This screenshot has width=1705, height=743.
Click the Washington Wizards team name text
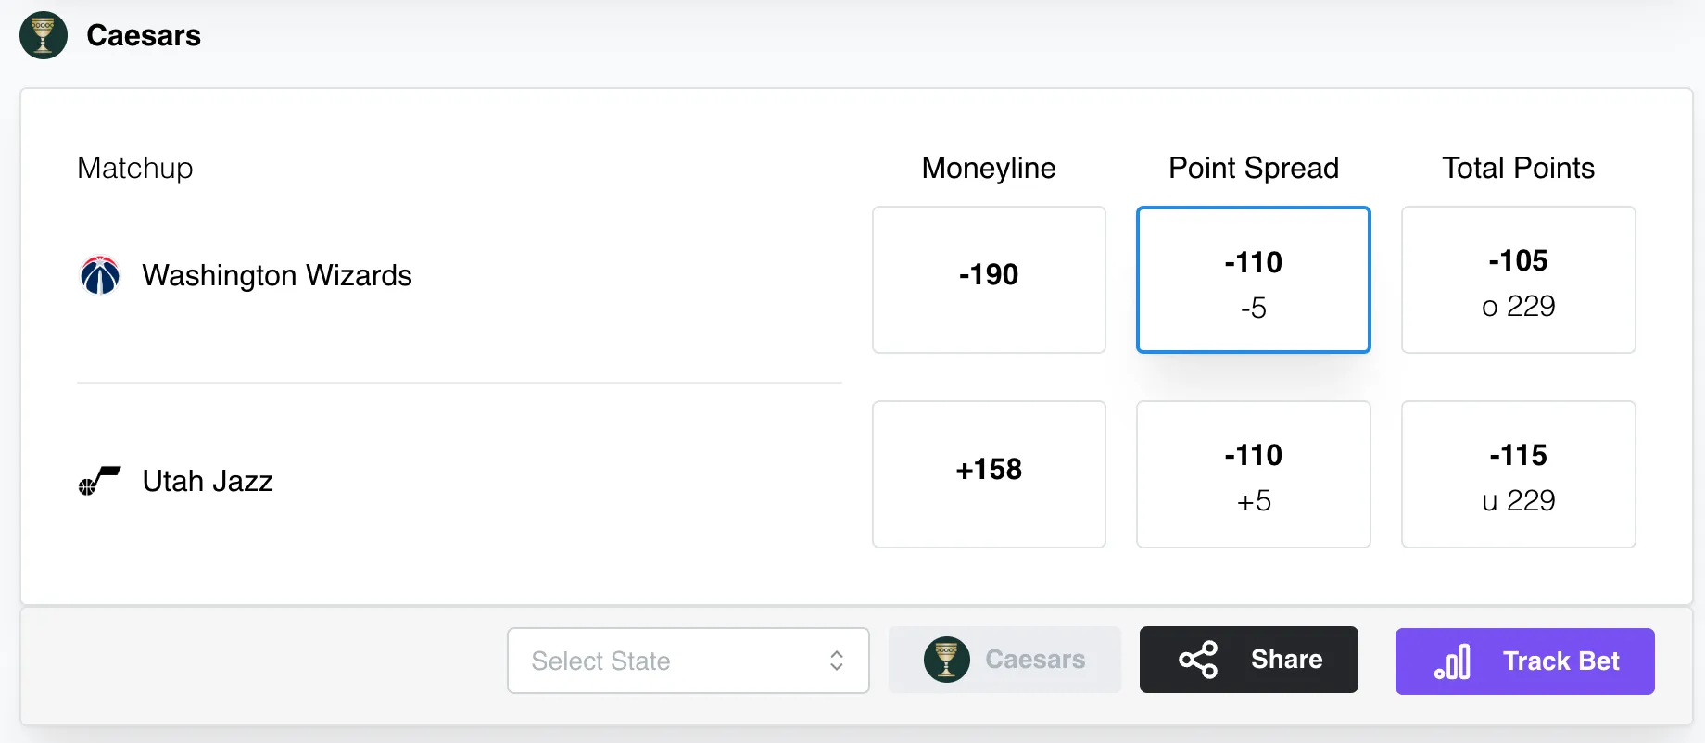coord(277,275)
